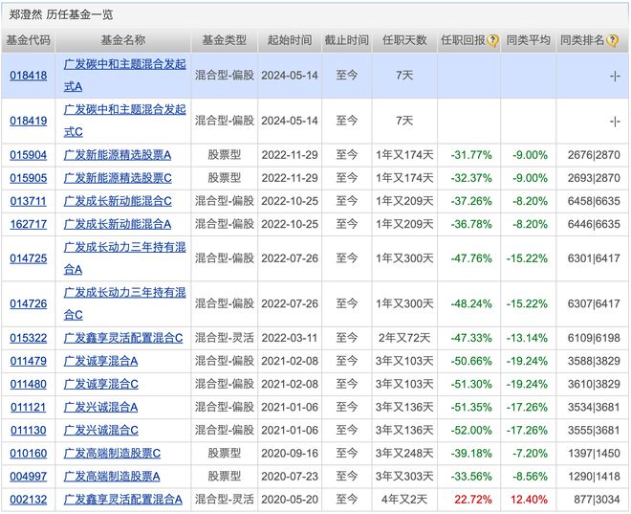Open fund code 015904 link
This screenshot has width=631, height=514.
28,155
